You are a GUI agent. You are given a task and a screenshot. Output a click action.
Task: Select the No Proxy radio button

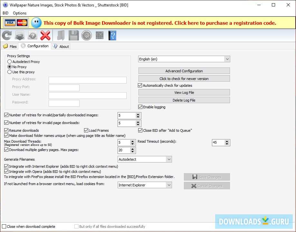(9, 67)
